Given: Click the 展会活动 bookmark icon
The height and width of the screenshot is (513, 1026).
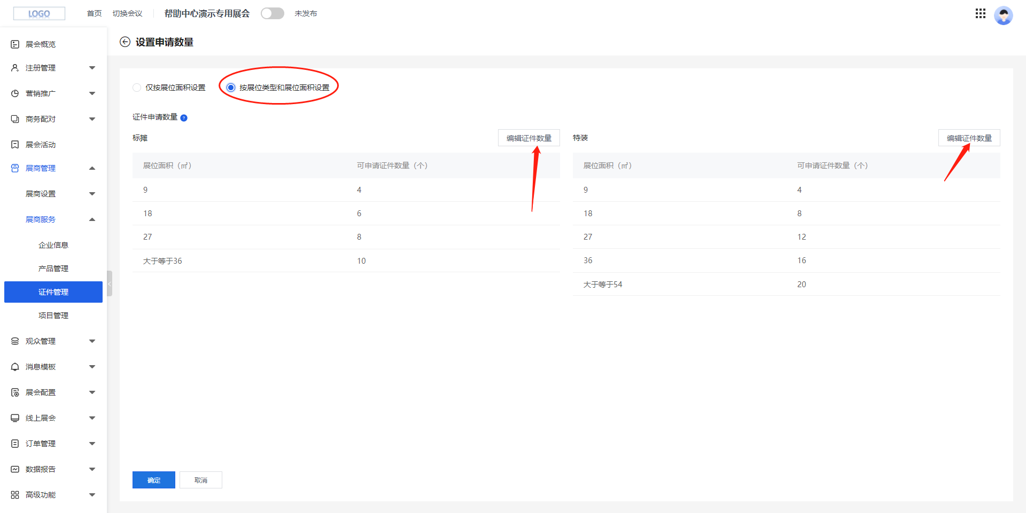Looking at the screenshot, I should pos(15,145).
